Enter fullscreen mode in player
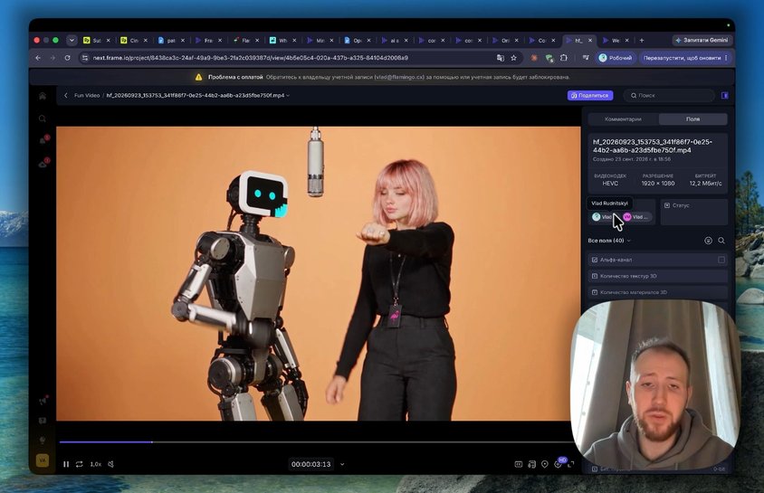The height and width of the screenshot is (493, 764). point(571,464)
